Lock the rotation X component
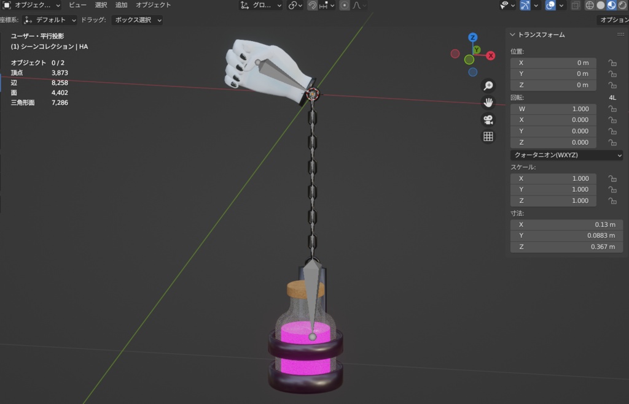This screenshot has width=629, height=404. coord(612,120)
